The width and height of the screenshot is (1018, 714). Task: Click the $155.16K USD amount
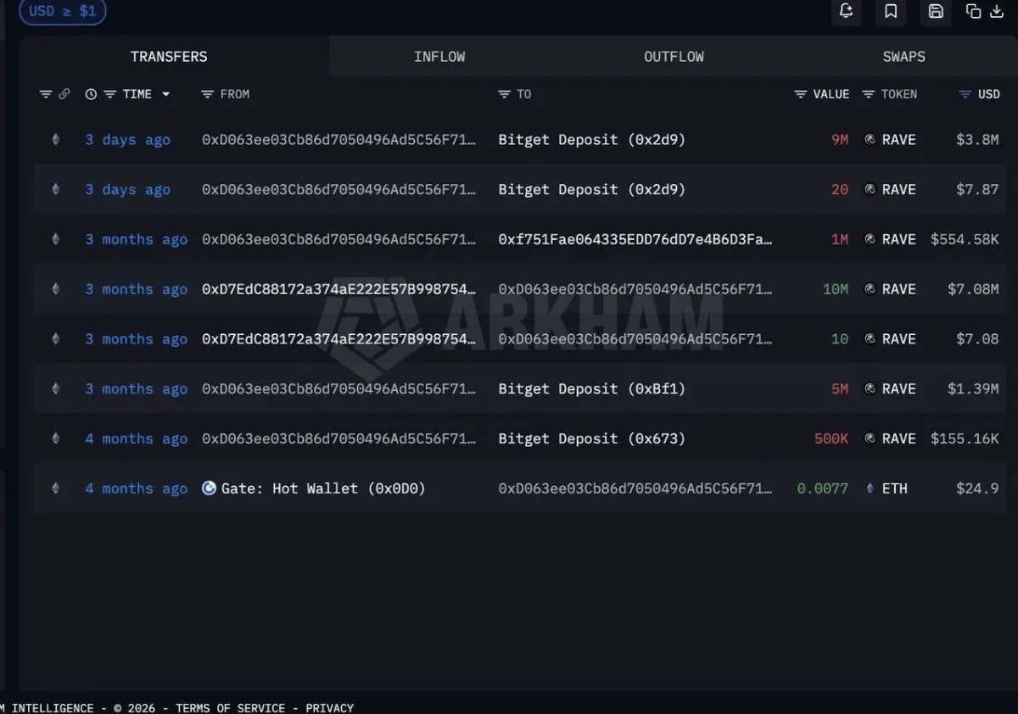coord(965,438)
